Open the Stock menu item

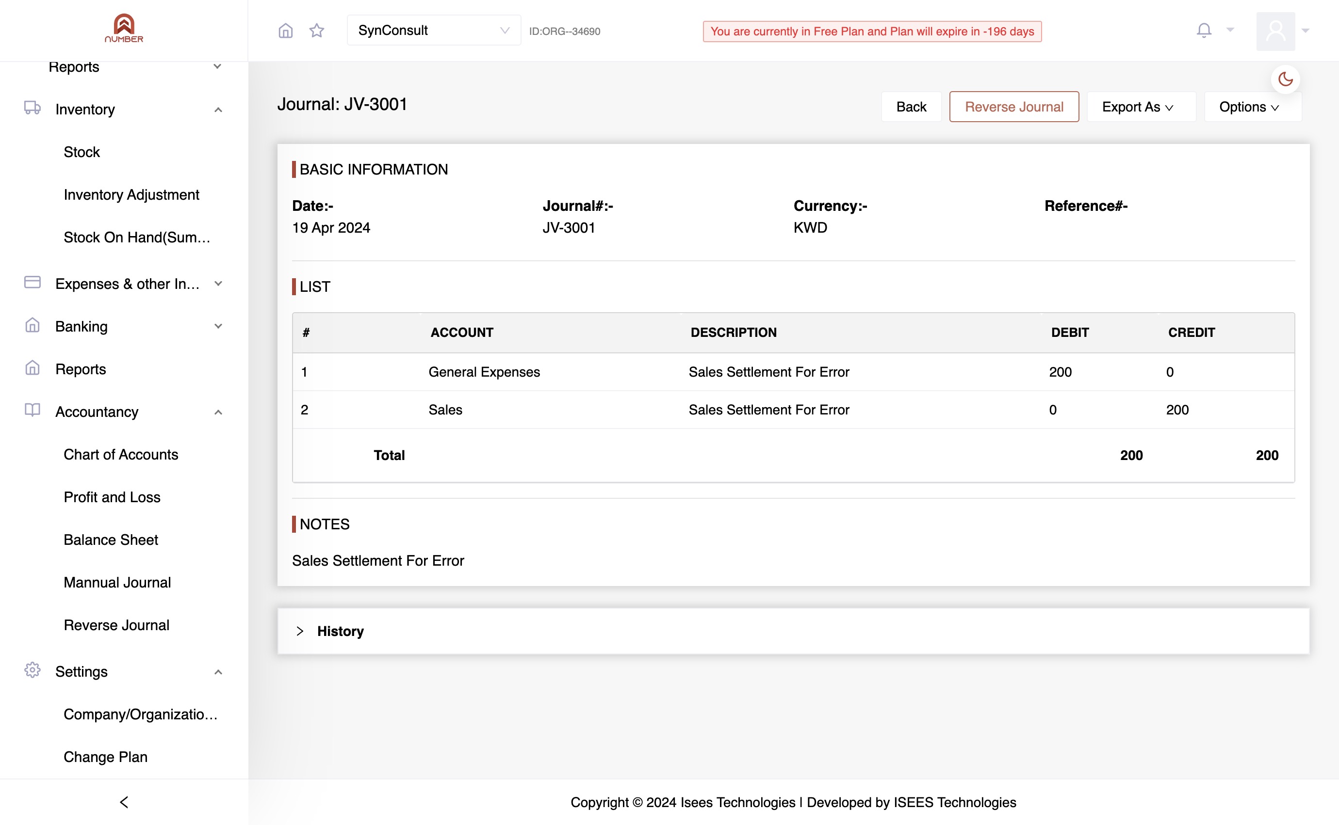click(82, 152)
